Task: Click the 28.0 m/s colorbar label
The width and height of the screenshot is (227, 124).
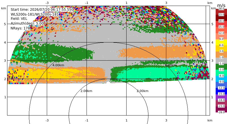Action: click(x=221, y=9)
